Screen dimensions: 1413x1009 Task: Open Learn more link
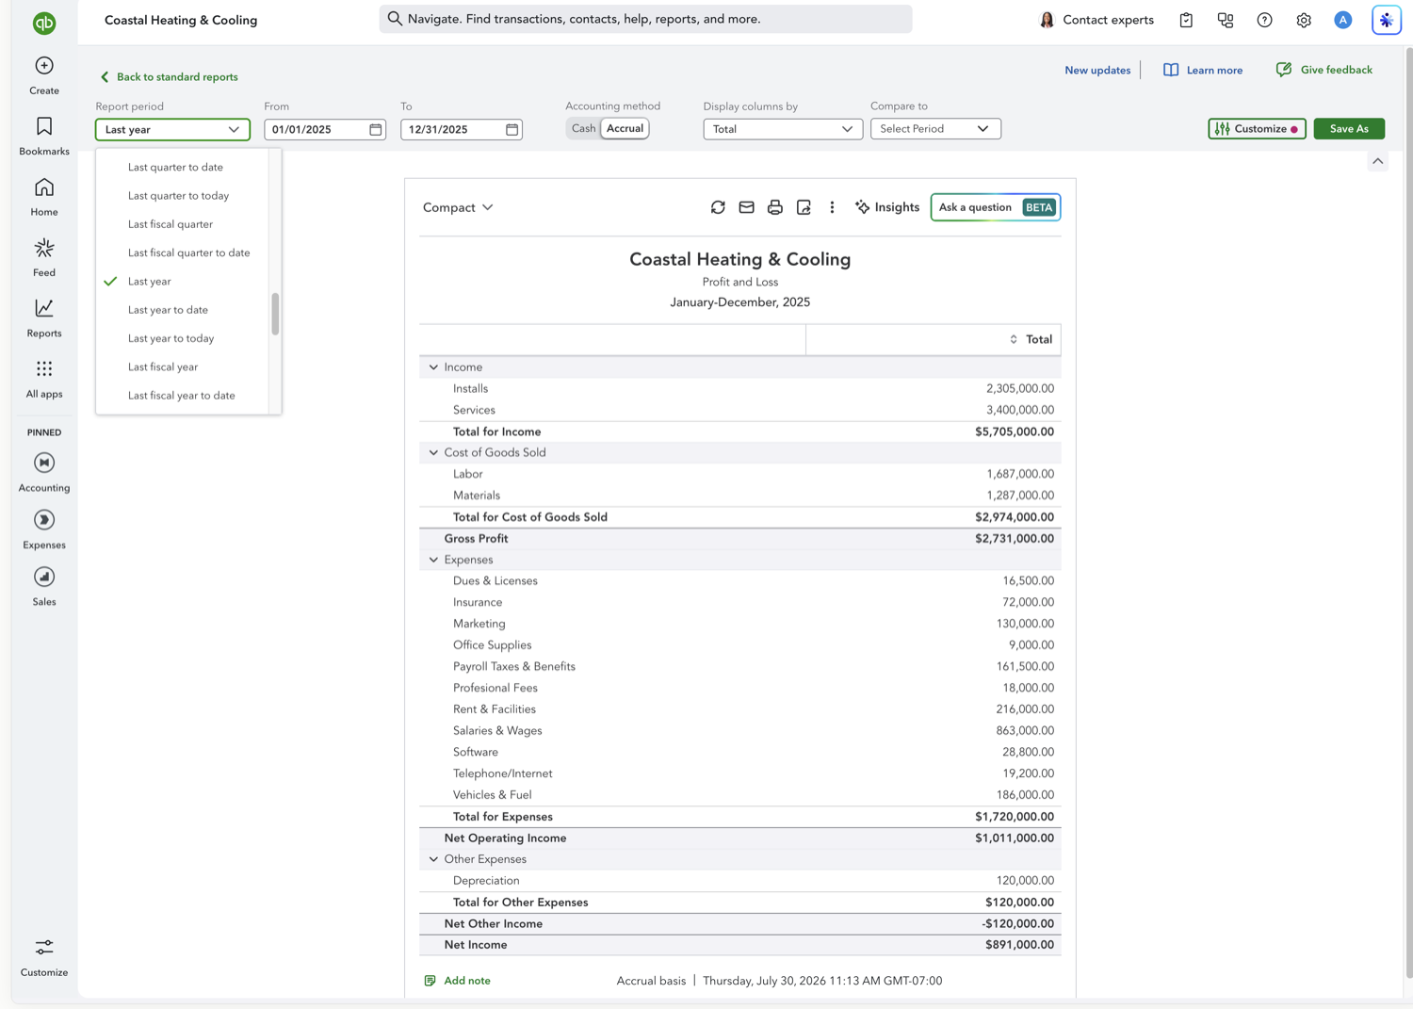1203,70
